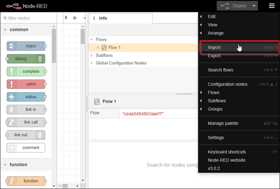280x189 pixels.
Task: Select the catch node
Action: click(26, 84)
